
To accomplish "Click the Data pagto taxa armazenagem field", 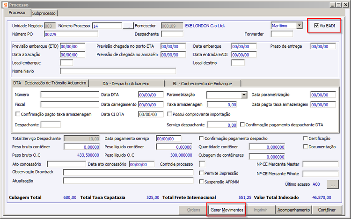I will [323, 104].
